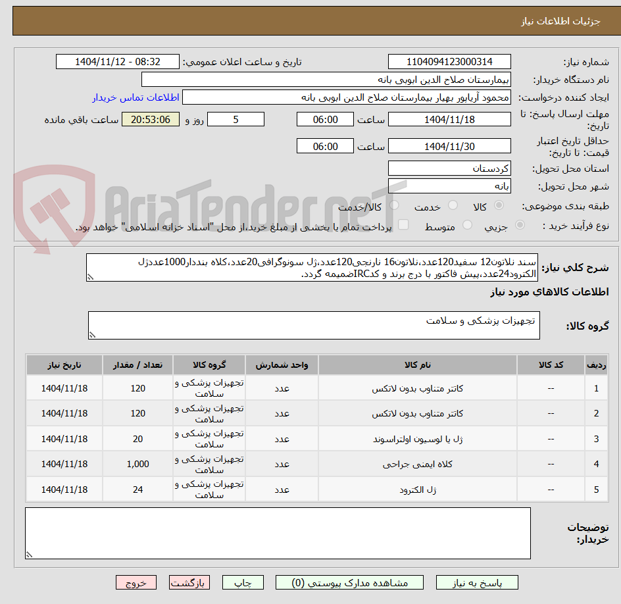The width and height of the screenshot is (621, 604).
Task: Click the announcement date field 1404/11/12 - 08:32
Action: click(x=118, y=62)
